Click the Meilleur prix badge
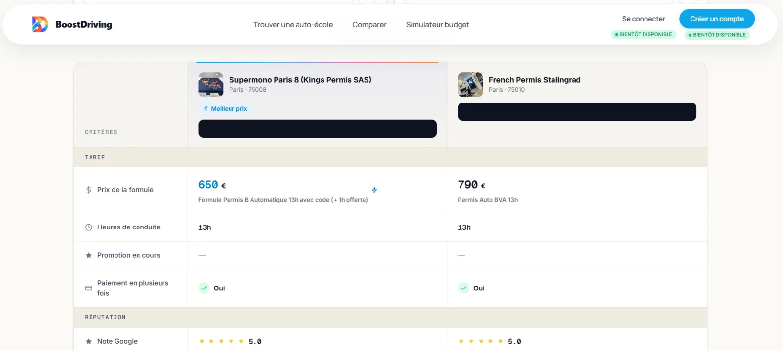The width and height of the screenshot is (783, 351). (225, 109)
